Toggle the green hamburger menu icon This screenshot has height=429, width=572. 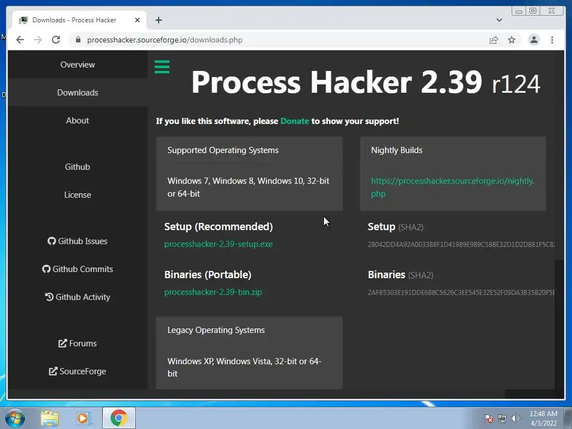pyautogui.click(x=162, y=67)
